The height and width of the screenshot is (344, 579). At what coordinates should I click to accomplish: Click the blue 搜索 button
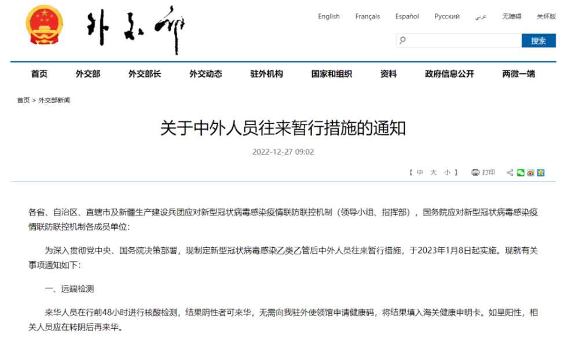[x=538, y=41]
